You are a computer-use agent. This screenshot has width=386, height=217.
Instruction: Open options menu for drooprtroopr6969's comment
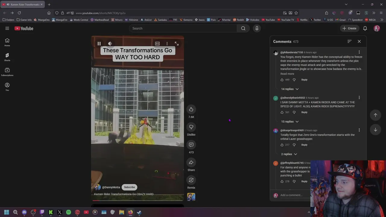tap(359, 130)
